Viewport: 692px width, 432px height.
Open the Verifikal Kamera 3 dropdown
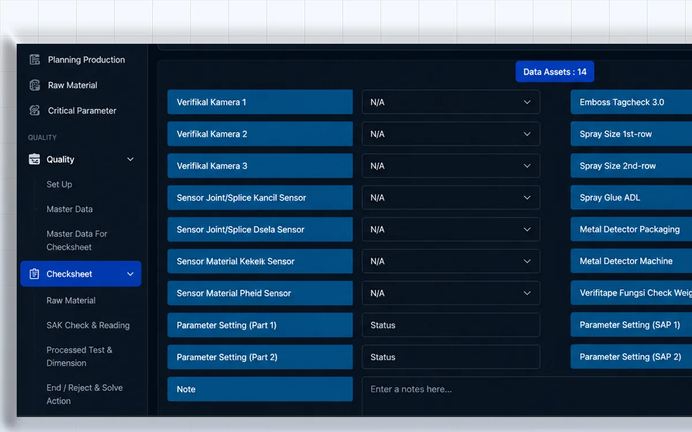pos(451,166)
